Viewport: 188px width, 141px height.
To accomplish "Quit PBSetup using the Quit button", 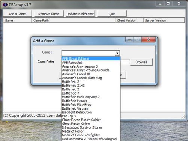I will coord(112,13).
